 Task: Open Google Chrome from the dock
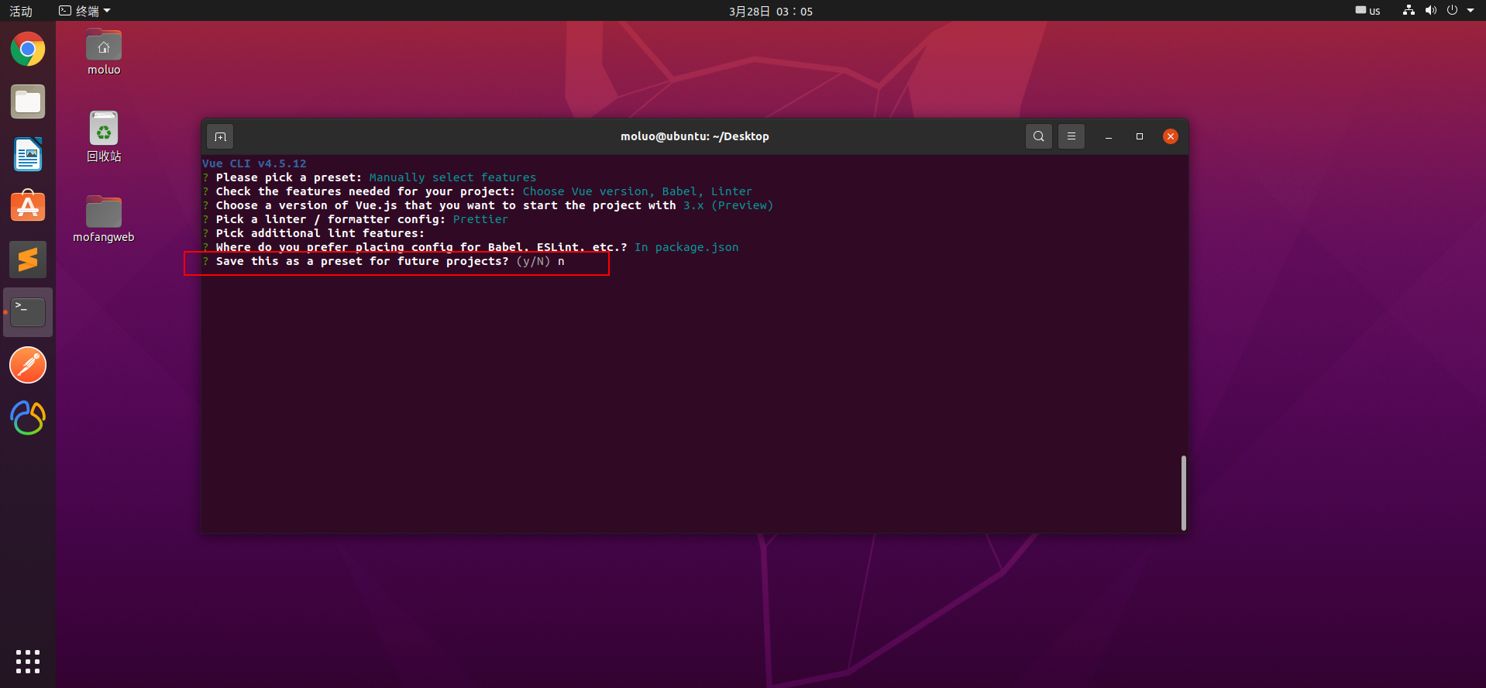tap(28, 50)
